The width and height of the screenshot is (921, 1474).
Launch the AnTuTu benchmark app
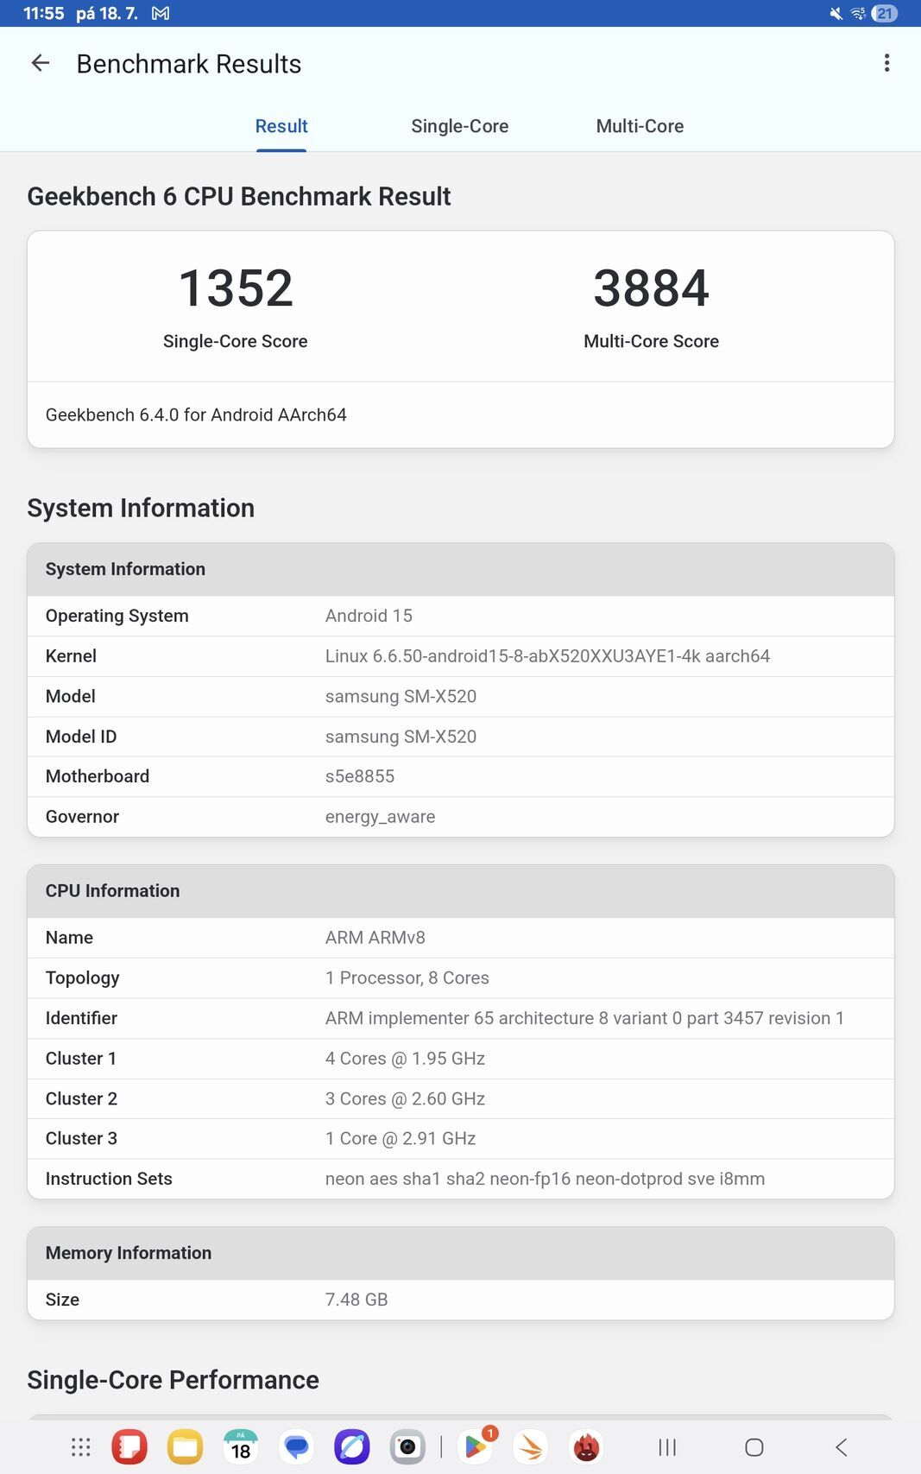click(587, 1447)
